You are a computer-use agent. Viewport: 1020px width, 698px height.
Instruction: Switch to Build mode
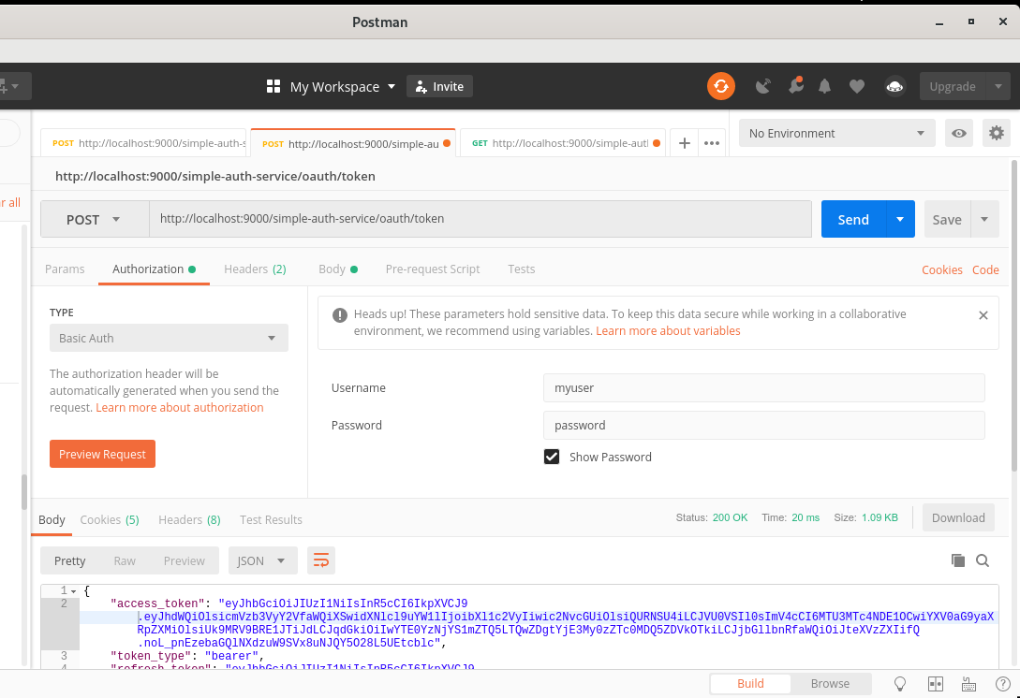click(x=750, y=684)
